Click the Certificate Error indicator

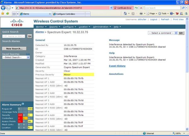point(123,8)
